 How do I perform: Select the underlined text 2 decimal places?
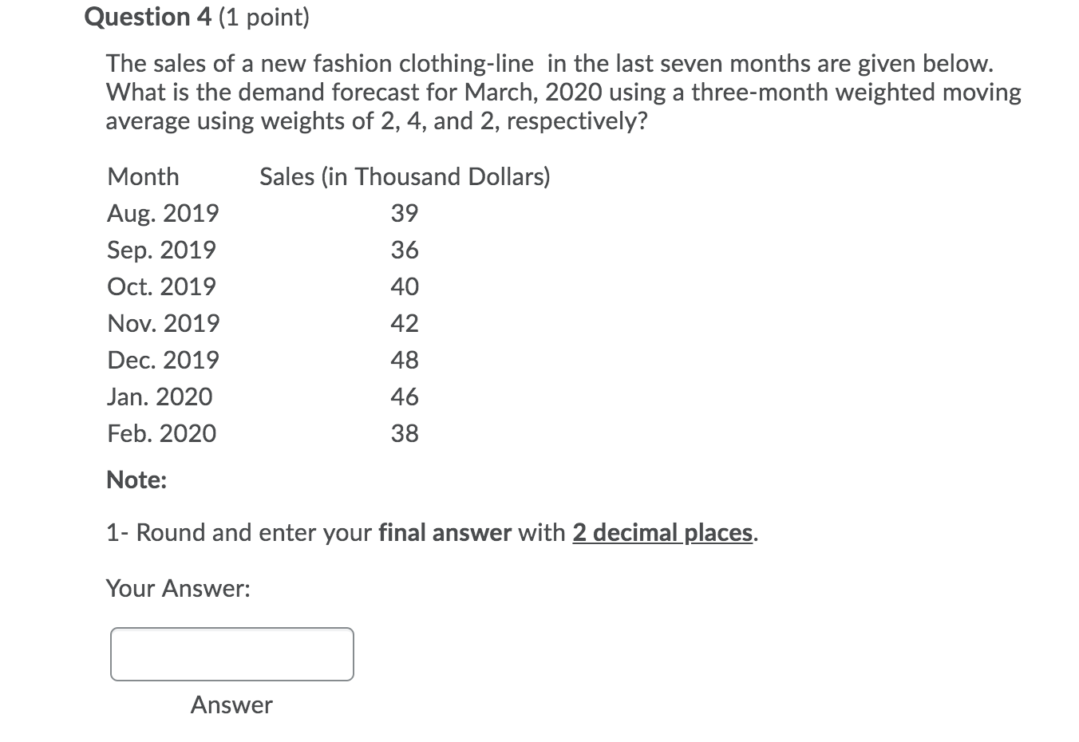661,532
